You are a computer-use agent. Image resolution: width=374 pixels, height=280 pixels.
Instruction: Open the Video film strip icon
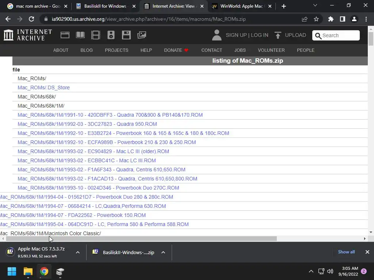(x=96, y=35)
